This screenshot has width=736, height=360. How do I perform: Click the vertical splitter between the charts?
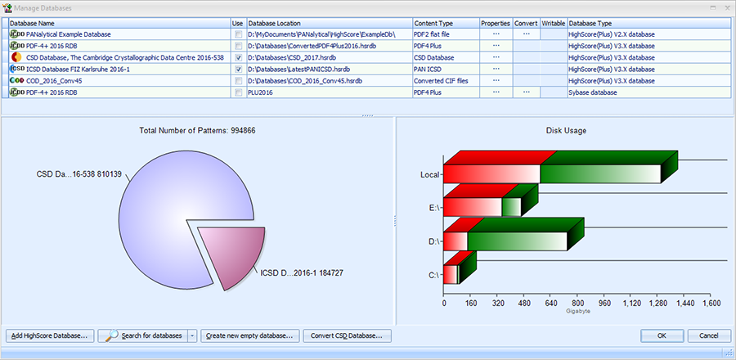[x=394, y=219]
